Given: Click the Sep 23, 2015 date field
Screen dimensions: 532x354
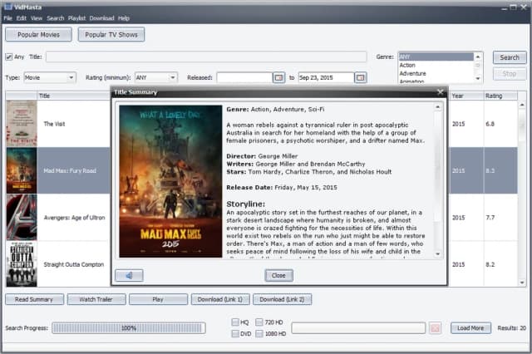Looking at the screenshot, I should (x=326, y=77).
